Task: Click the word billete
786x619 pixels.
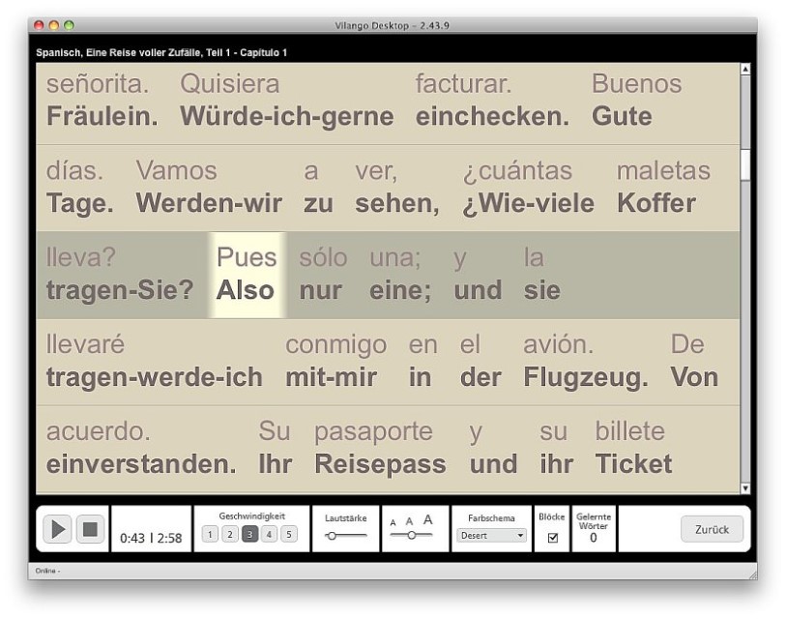Action: point(630,432)
